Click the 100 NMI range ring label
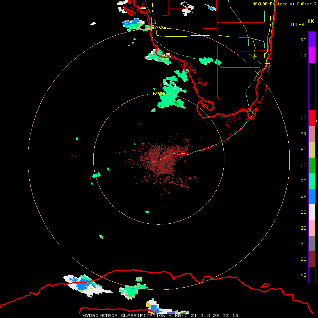 159,28
